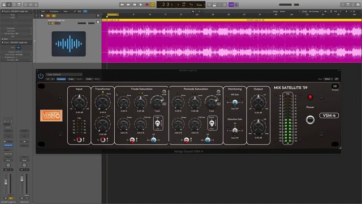The width and height of the screenshot is (362, 204).
Task: Click the pan knob on the track header
Action: pyautogui.click(x=98, y=22)
